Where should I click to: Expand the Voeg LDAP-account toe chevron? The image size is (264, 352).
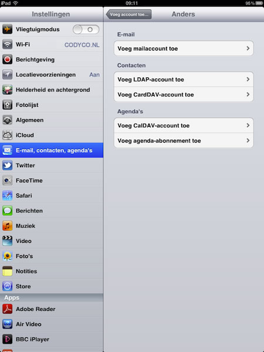[248, 79]
